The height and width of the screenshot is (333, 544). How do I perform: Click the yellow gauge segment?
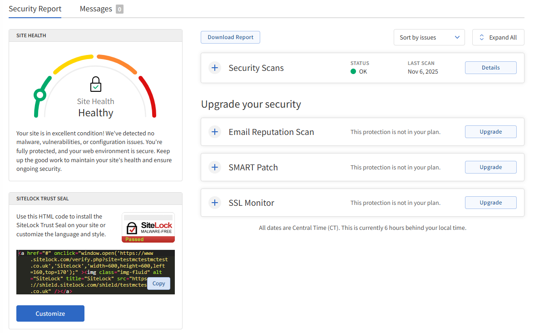click(73, 64)
